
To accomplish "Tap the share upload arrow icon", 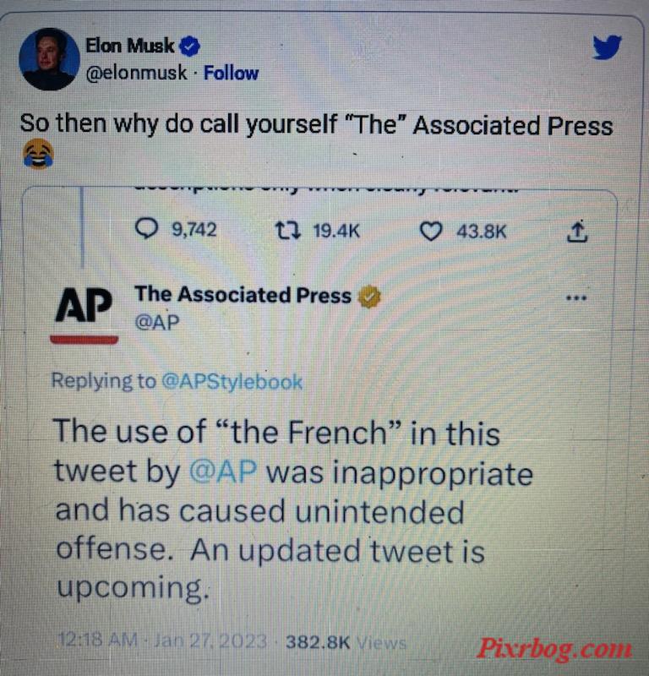I will pyautogui.click(x=576, y=232).
